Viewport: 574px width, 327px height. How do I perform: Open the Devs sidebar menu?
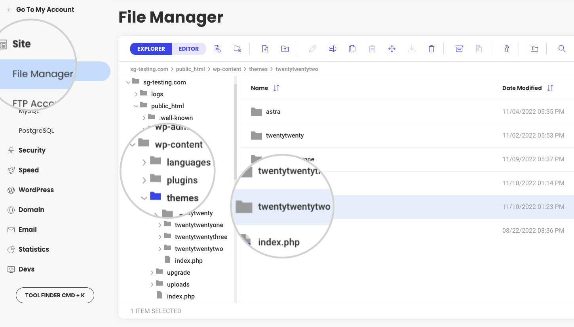point(27,269)
